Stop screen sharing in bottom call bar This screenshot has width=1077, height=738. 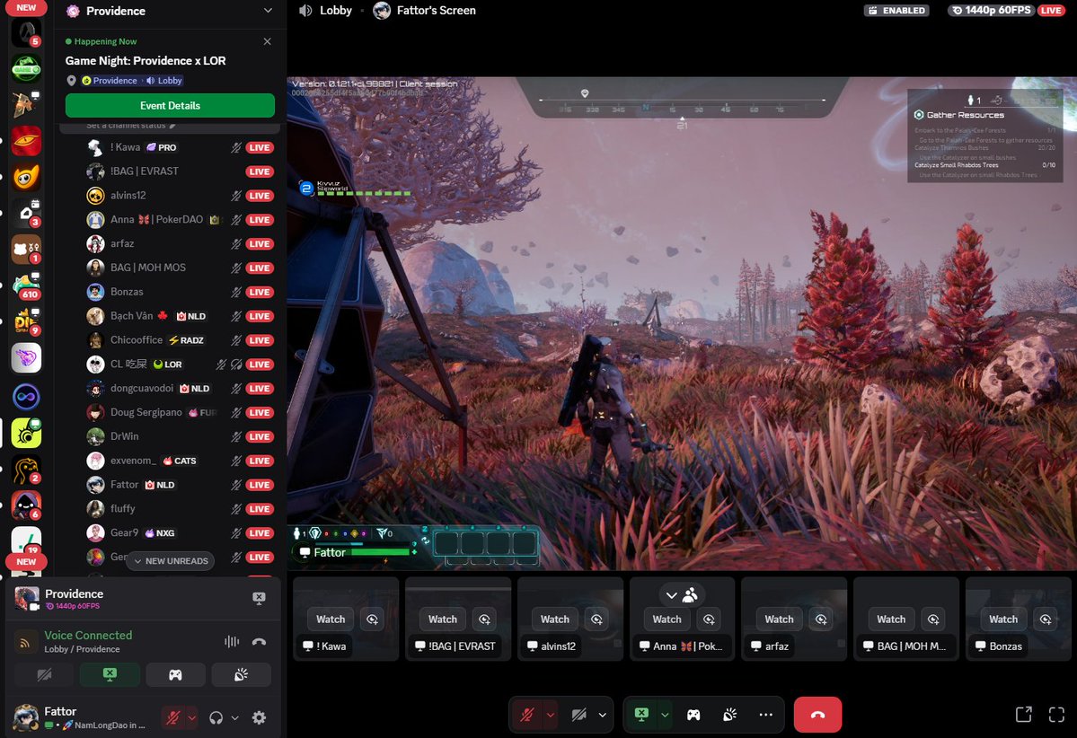point(640,715)
